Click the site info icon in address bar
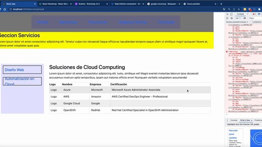Image resolution: width=262 pixels, height=147 pixels. point(11,9)
